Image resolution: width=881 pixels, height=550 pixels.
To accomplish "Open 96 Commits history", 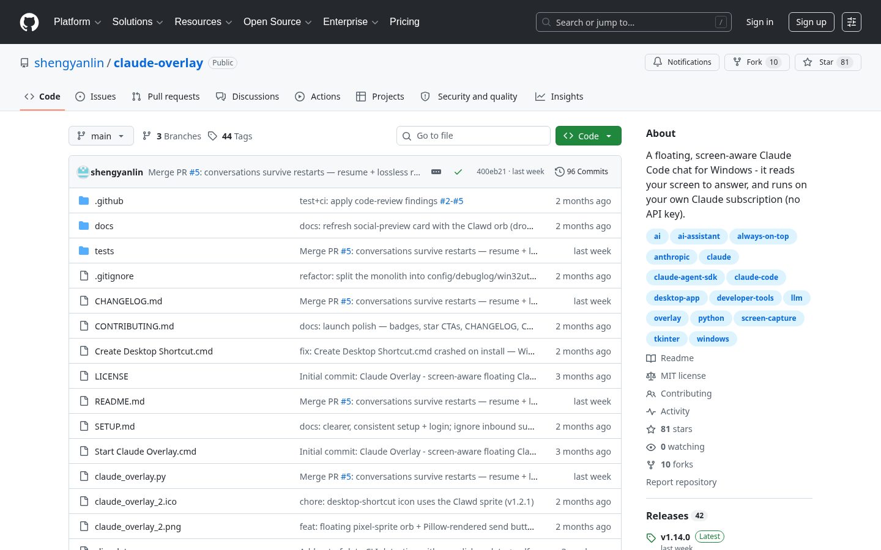I will pyautogui.click(x=581, y=172).
